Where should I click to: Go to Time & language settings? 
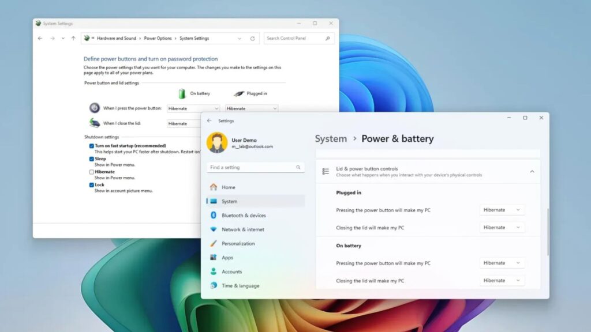240,286
